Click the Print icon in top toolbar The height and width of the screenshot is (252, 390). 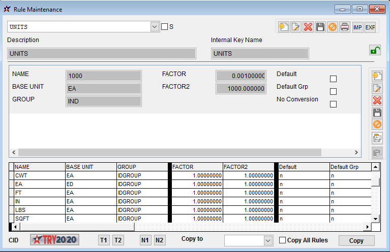coord(344,27)
